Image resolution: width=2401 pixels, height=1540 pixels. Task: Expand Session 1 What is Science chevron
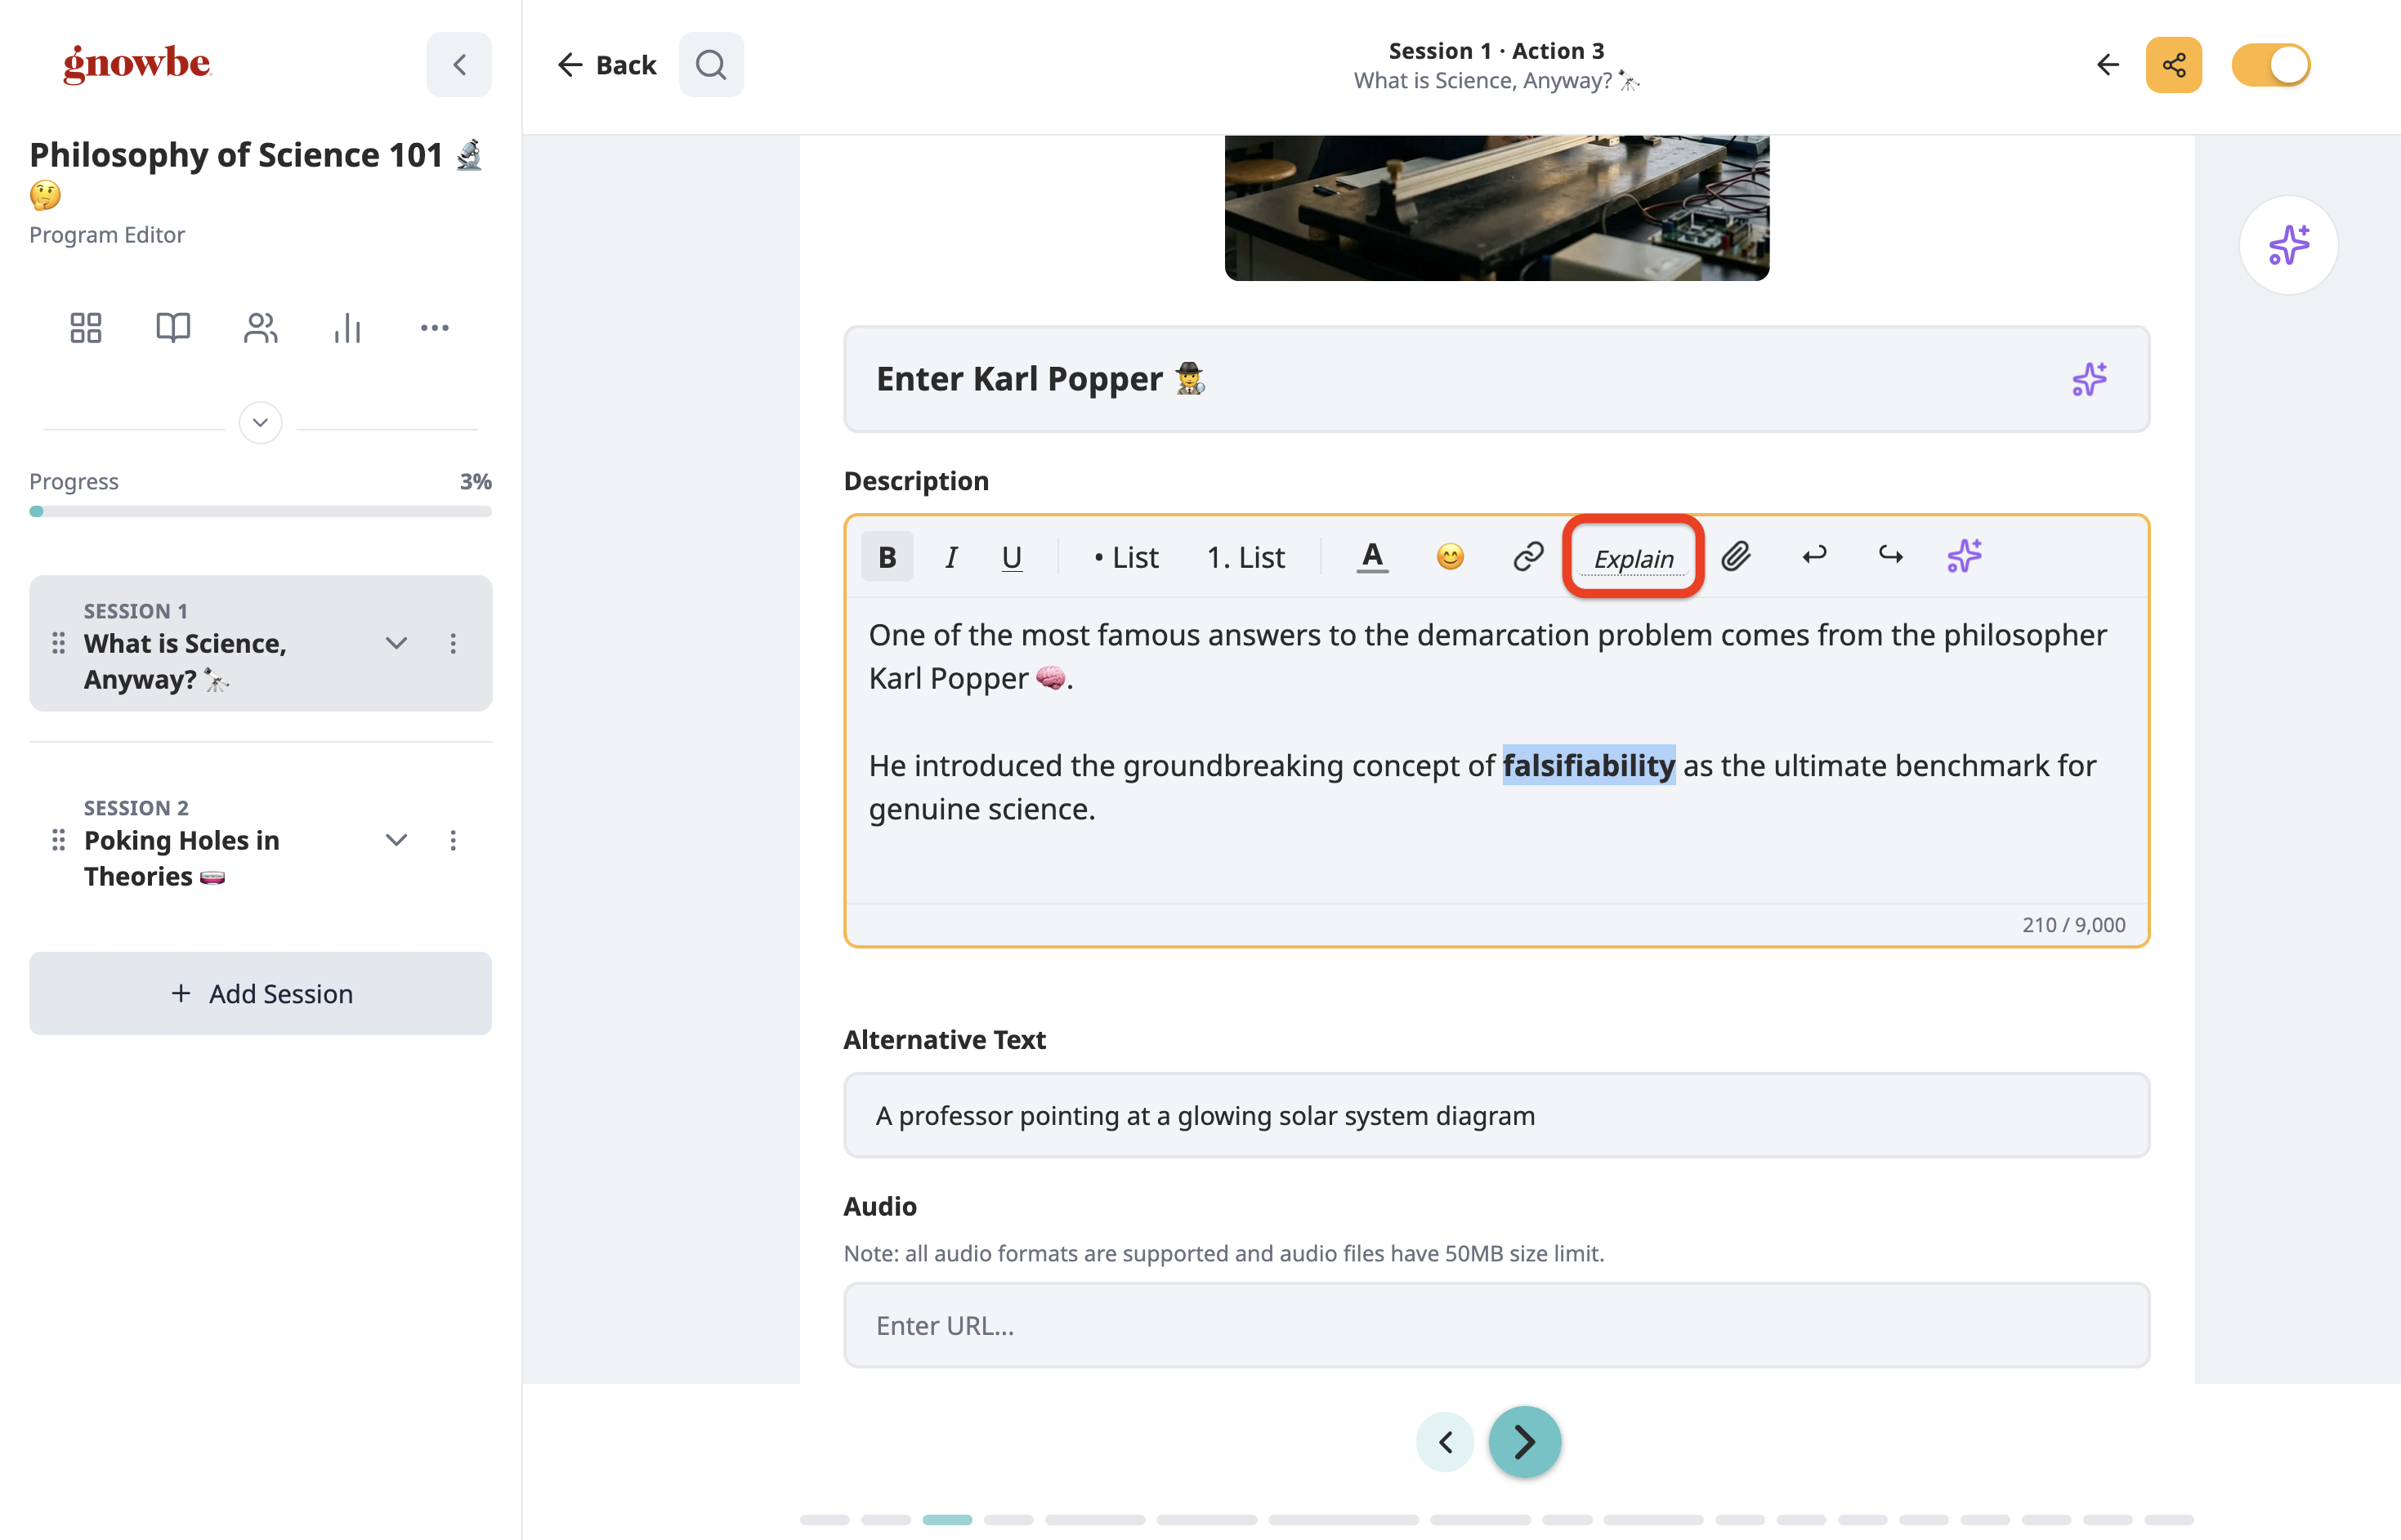[397, 643]
